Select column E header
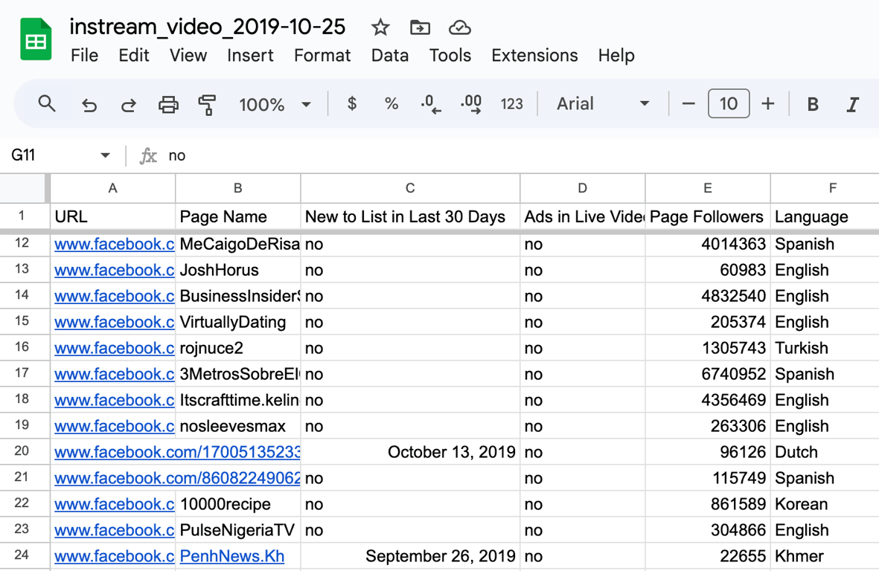The image size is (879, 571). pos(708,188)
